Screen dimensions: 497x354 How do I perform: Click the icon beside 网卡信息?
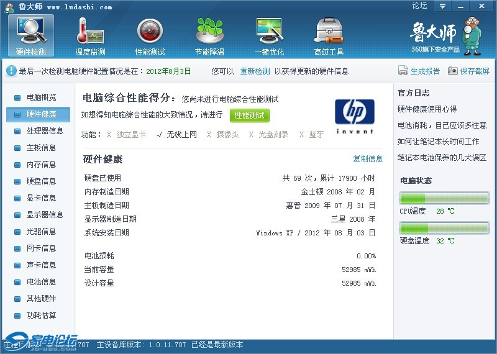17,249
